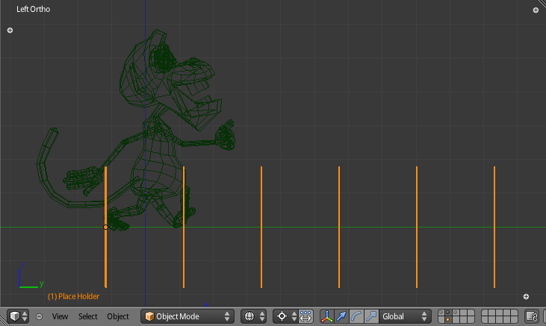Screen dimensions: 546x326
Task: Toggle scene layer 2 button
Action: pyautogui.click(x=448, y=313)
